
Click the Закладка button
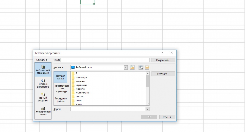click(163, 74)
